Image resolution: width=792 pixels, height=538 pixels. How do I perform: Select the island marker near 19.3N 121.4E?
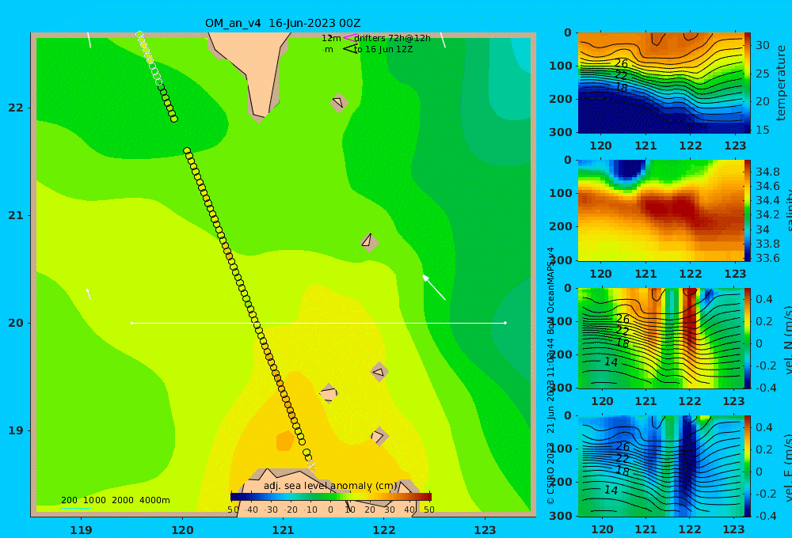pyautogui.click(x=329, y=393)
